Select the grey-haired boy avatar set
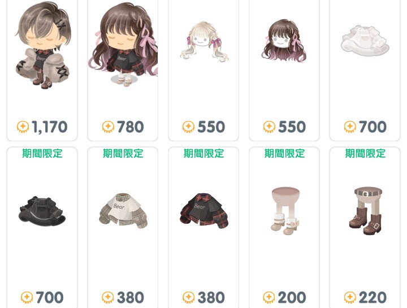The height and width of the screenshot is (308, 407). tap(42, 45)
